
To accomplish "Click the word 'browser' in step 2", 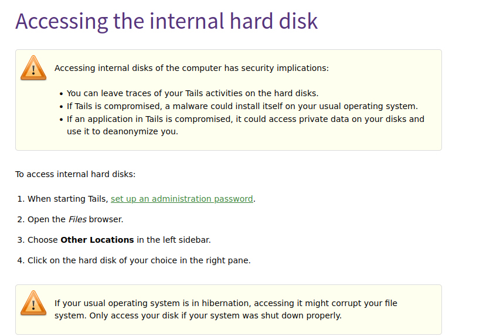I will point(106,219).
